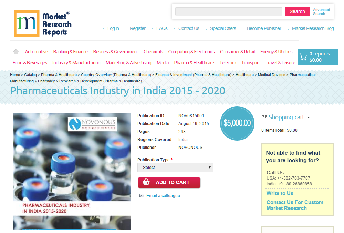Click the report cover image
The width and height of the screenshot is (344, 233).
pos(72,172)
